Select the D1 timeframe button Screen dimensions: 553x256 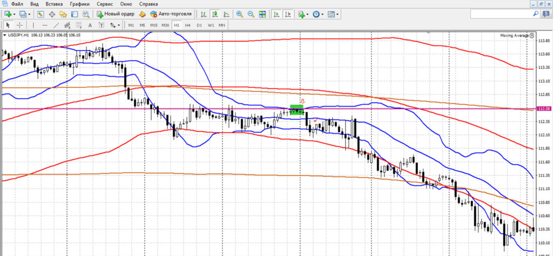199,25
